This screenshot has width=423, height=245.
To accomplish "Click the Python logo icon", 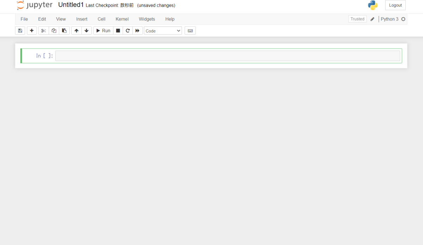I will pyautogui.click(x=373, y=5).
